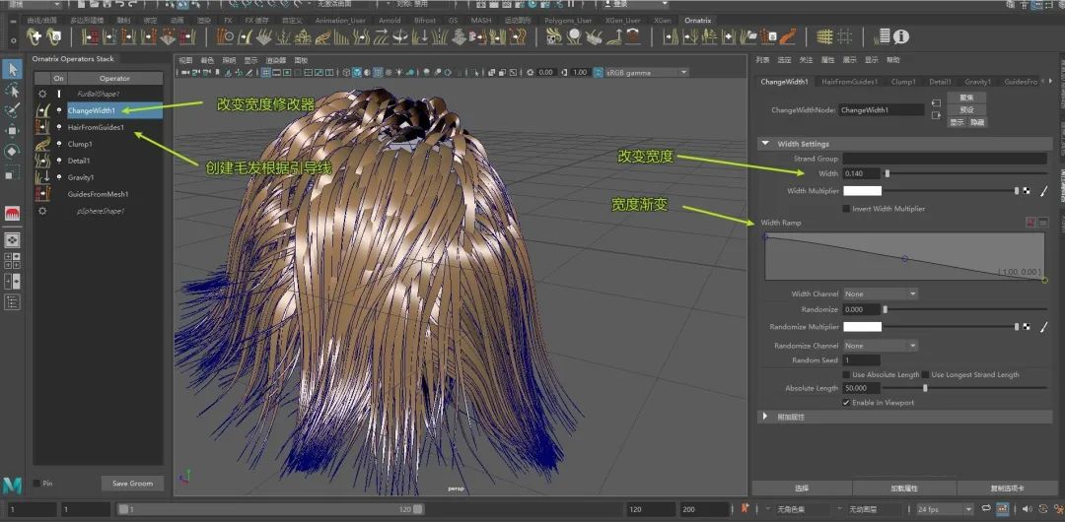Select the arrow Select tool in left toolbox
1065x522 pixels.
12,69
